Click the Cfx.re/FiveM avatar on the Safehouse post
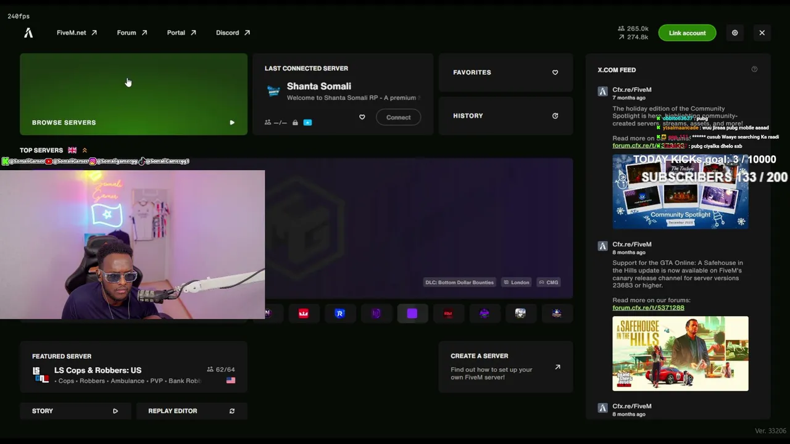The width and height of the screenshot is (790, 444). pos(602,246)
